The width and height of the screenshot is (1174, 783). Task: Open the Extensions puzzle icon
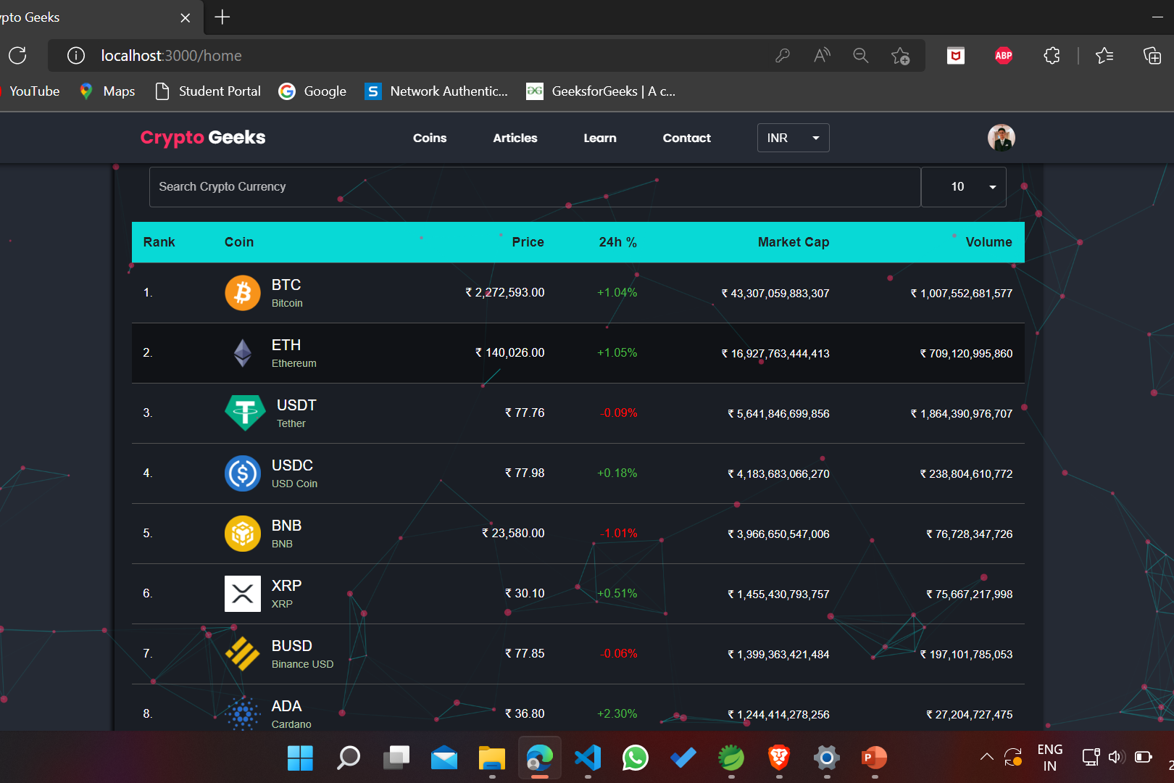pyautogui.click(x=1052, y=55)
